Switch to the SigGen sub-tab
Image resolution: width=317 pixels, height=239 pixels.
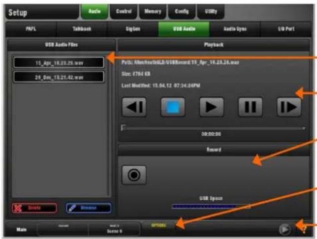coord(133,29)
